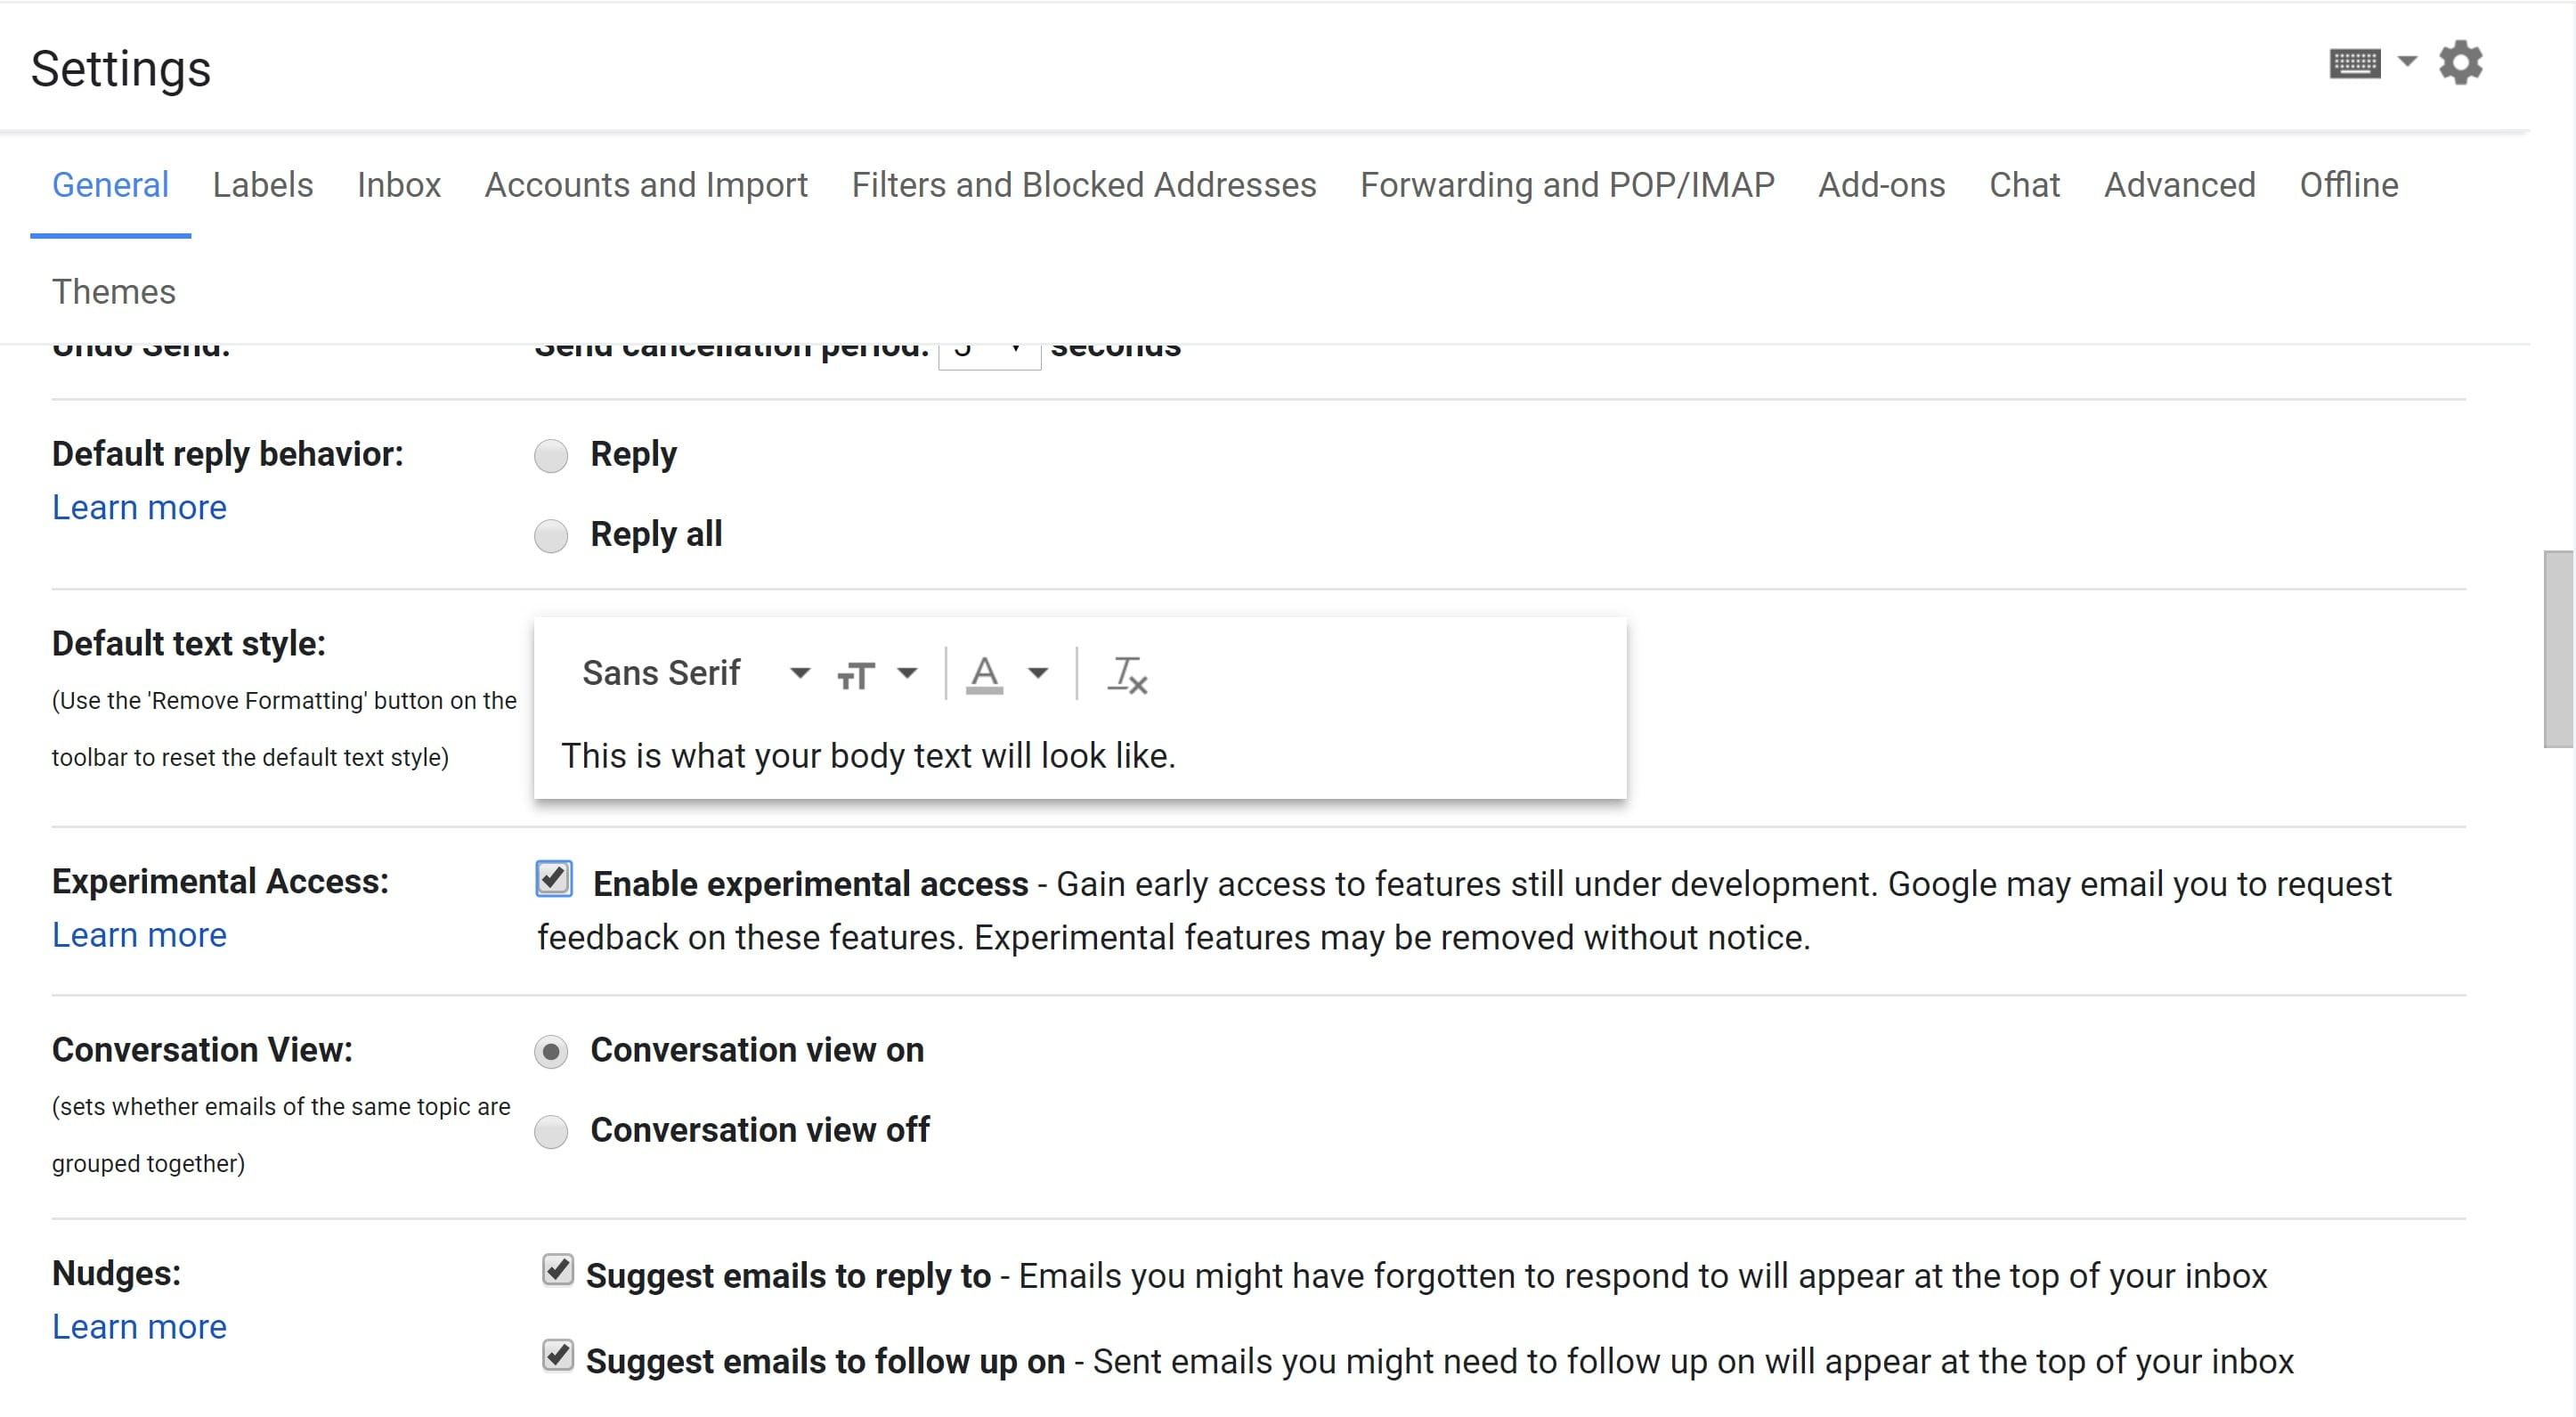Uncheck Suggest emails to follow up on

(x=557, y=1356)
